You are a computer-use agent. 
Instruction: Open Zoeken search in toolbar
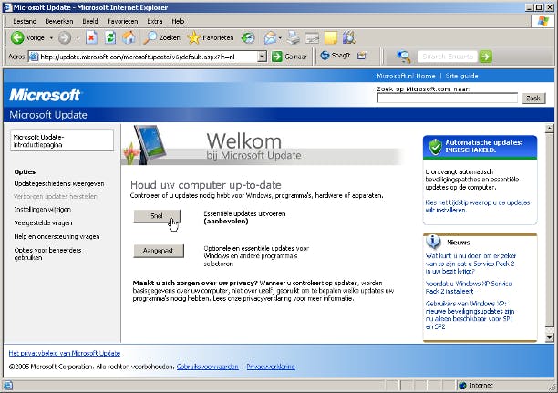click(x=162, y=37)
